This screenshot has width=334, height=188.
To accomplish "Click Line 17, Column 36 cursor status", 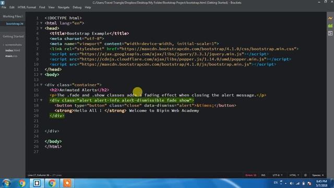I will tap(38, 175).
